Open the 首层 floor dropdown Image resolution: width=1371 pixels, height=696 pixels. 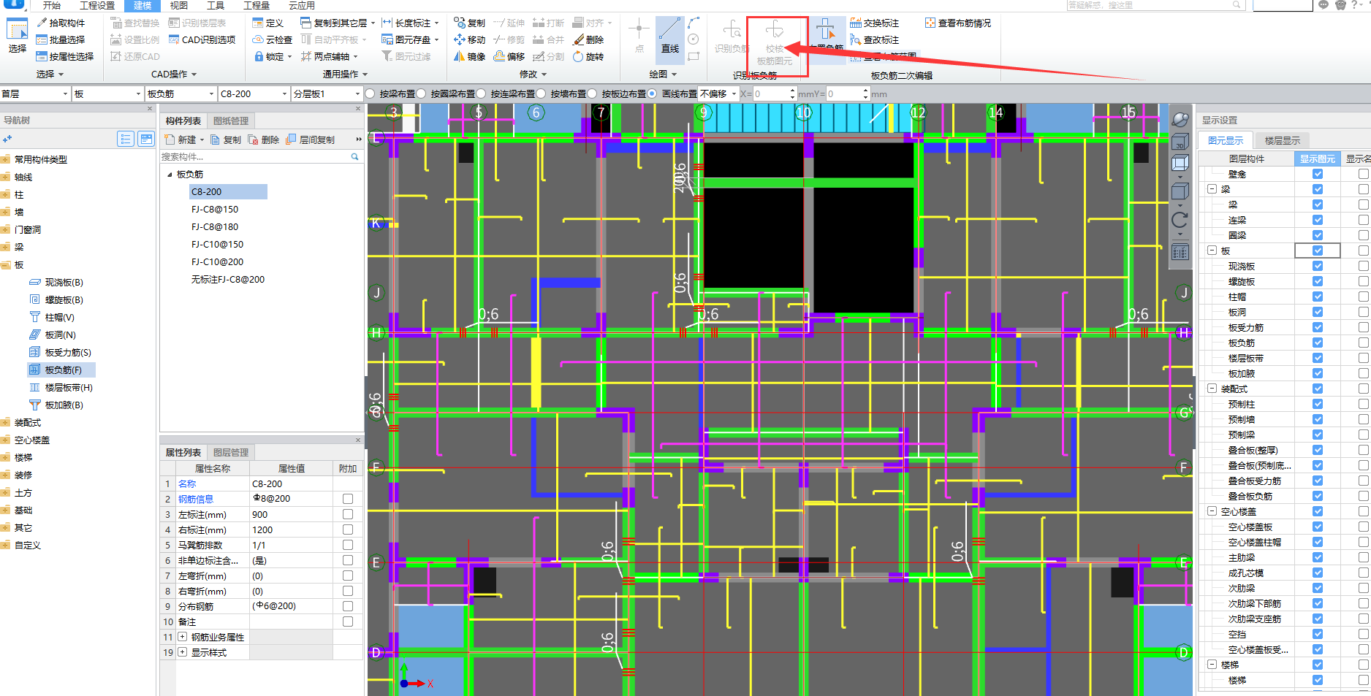click(x=35, y=94)
